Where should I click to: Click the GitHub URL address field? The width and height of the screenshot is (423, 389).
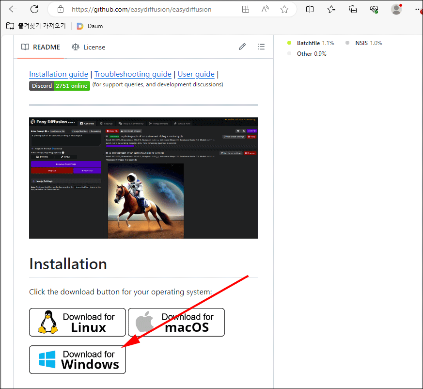141,9
